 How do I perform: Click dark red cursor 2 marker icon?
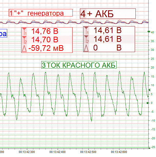click(x=86, y=39)
